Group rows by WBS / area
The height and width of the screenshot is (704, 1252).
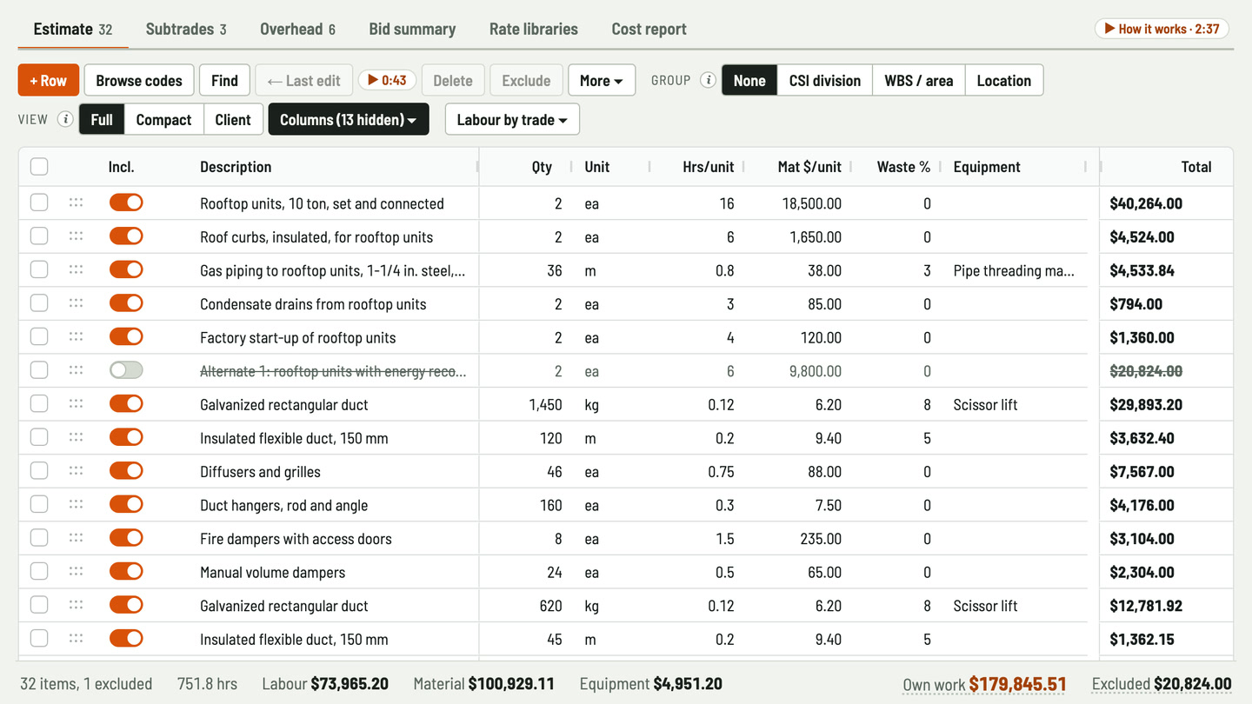(919, 80)
